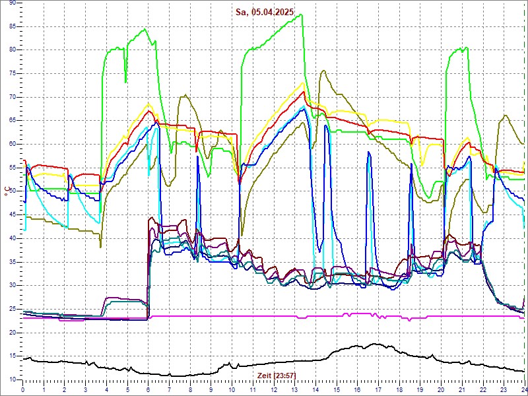Click the 25 temperature axis label
This screenshot has width=528, height=396.
[x=12, y=309]
